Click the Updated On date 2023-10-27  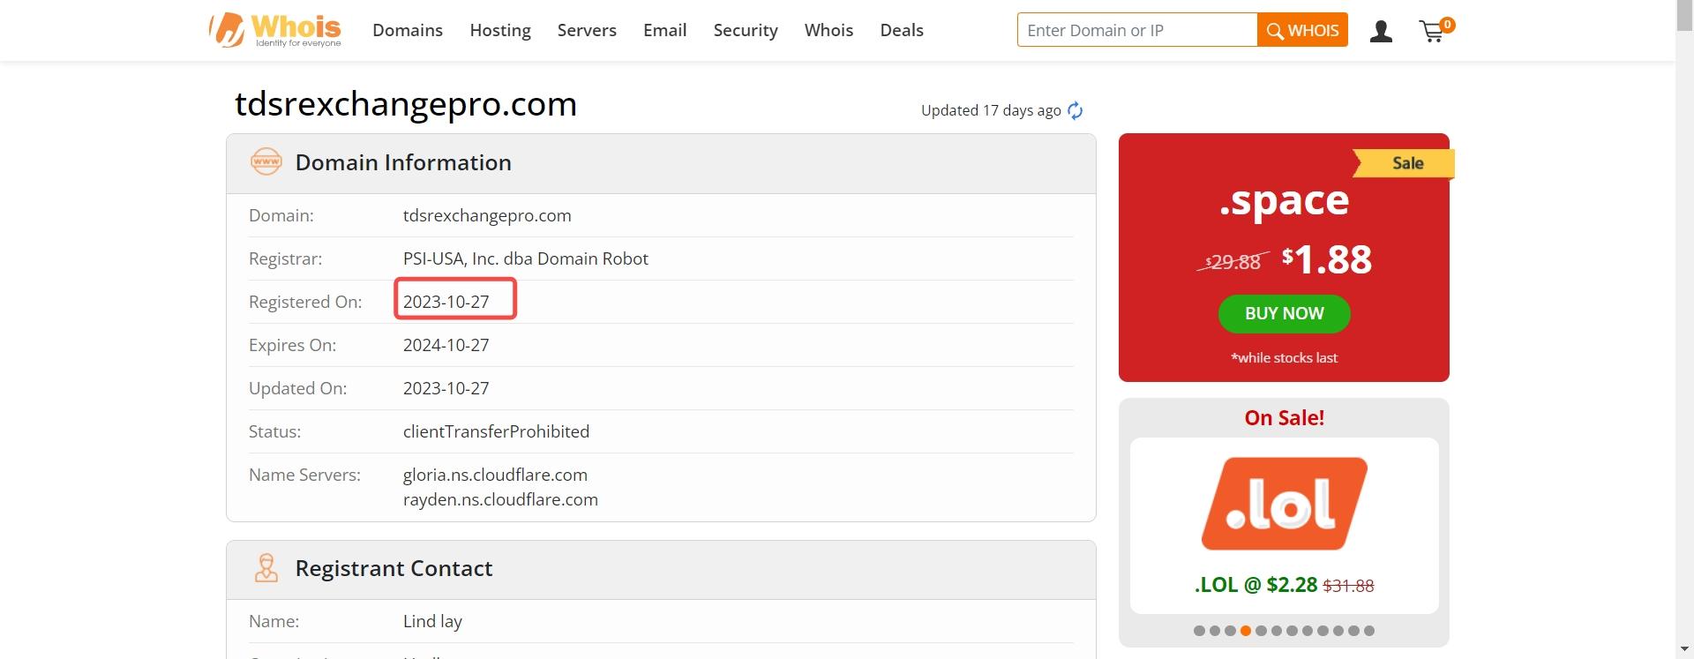point(446,388)
